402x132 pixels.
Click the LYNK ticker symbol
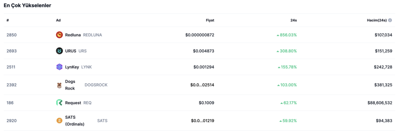pyautogui.click(x=86, y=67)
